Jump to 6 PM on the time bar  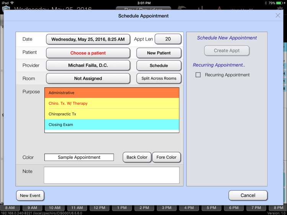coord(234,208)
